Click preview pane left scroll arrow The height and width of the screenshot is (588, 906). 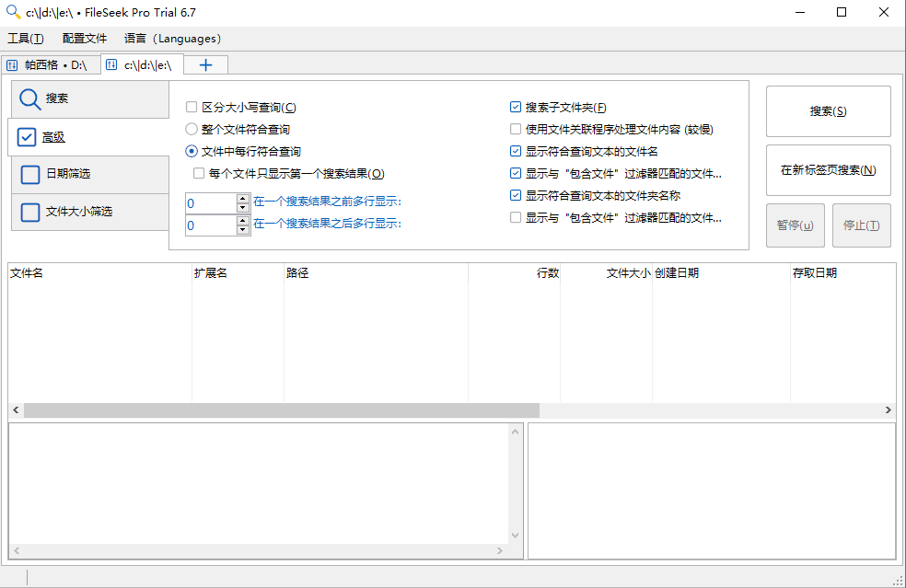pos(17,551)
